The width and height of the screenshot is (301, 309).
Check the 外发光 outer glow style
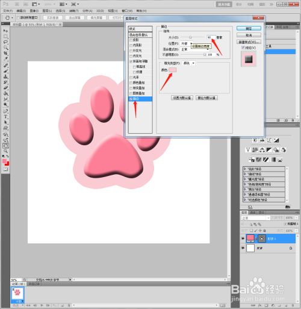point(131,51)
